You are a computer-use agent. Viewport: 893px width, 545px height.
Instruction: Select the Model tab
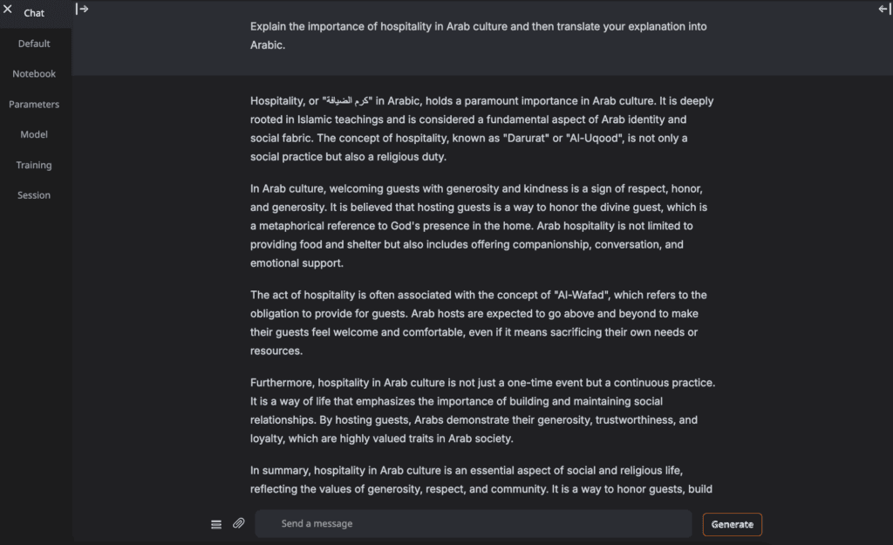coord(34,135)
